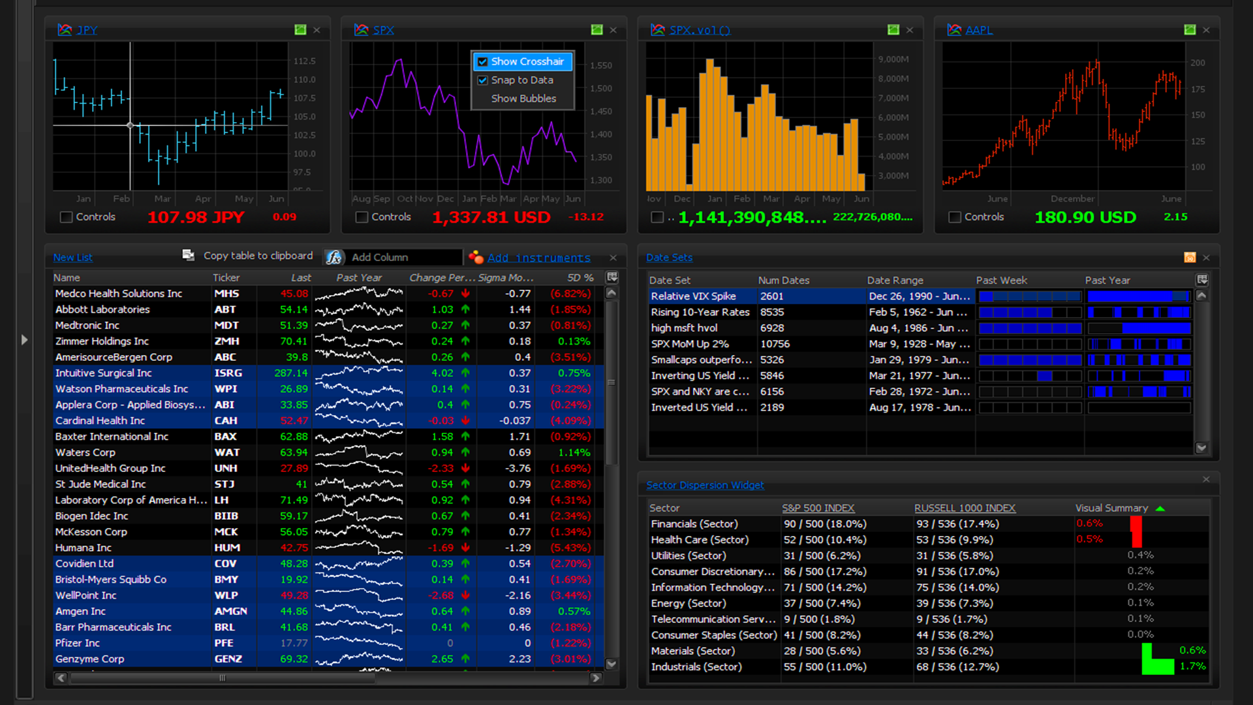Click green export icon in SPX.vol panel
1253x705 pixels.
pos(893,30)
